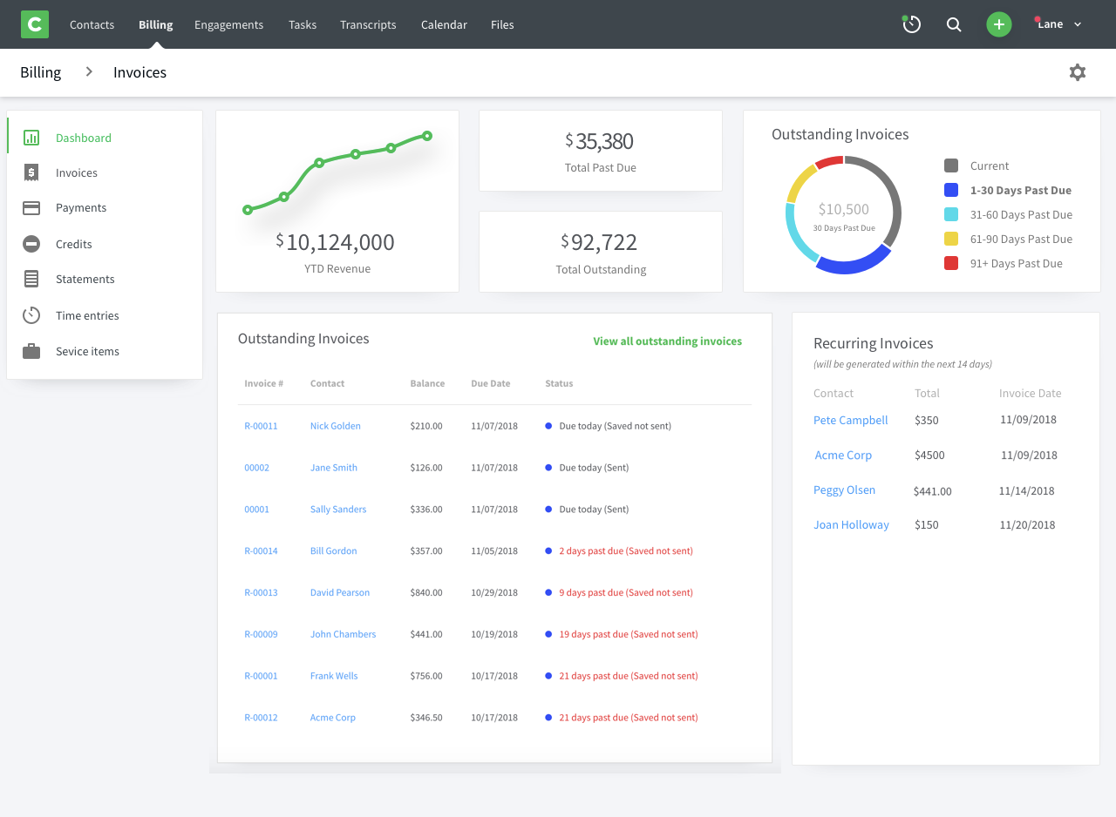Click View all outstanding invoices link
This screenshot has width=1116, height=817.
point(668,341)
